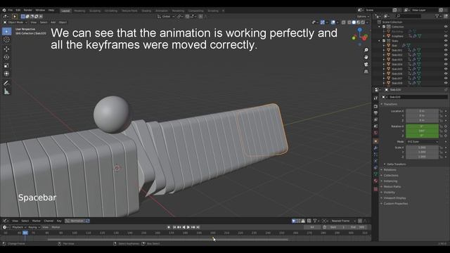Expand the Delta Transform panel
Screen dimensions: 450x253
[396, 164]
